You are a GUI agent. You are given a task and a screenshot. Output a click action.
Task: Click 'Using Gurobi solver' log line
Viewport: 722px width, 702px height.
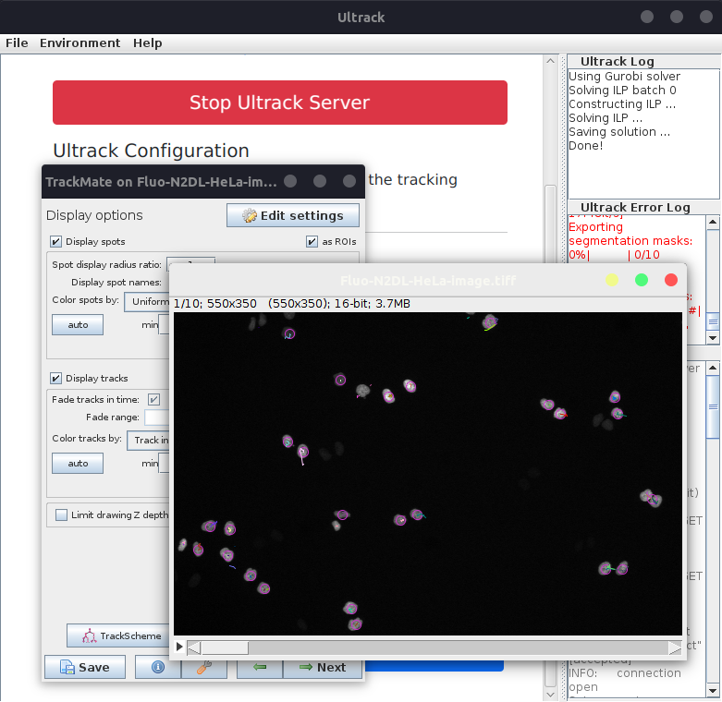coord(624,77)
